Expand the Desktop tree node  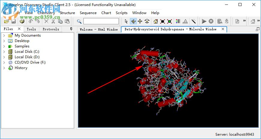[x=4, y=41]
